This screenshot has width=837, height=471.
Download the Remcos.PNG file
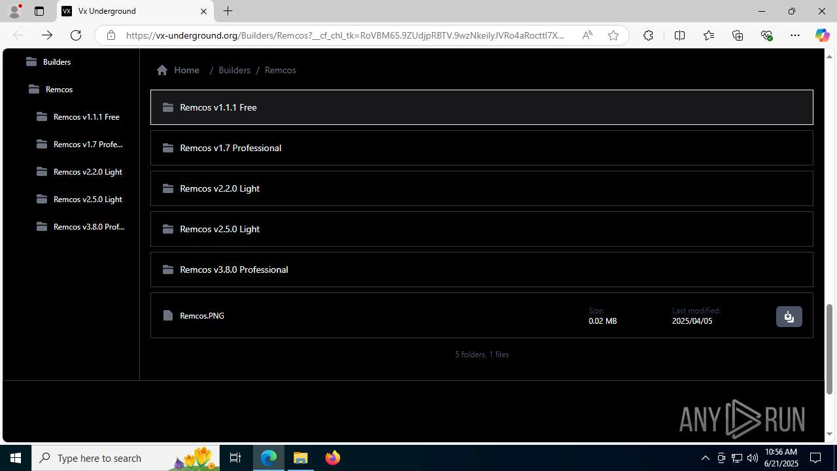click(x=789, y=317)
